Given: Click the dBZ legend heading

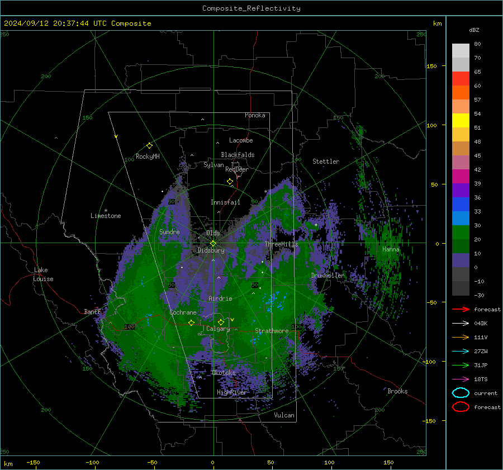Looking at the screenshot, I should tap(474, 30).
